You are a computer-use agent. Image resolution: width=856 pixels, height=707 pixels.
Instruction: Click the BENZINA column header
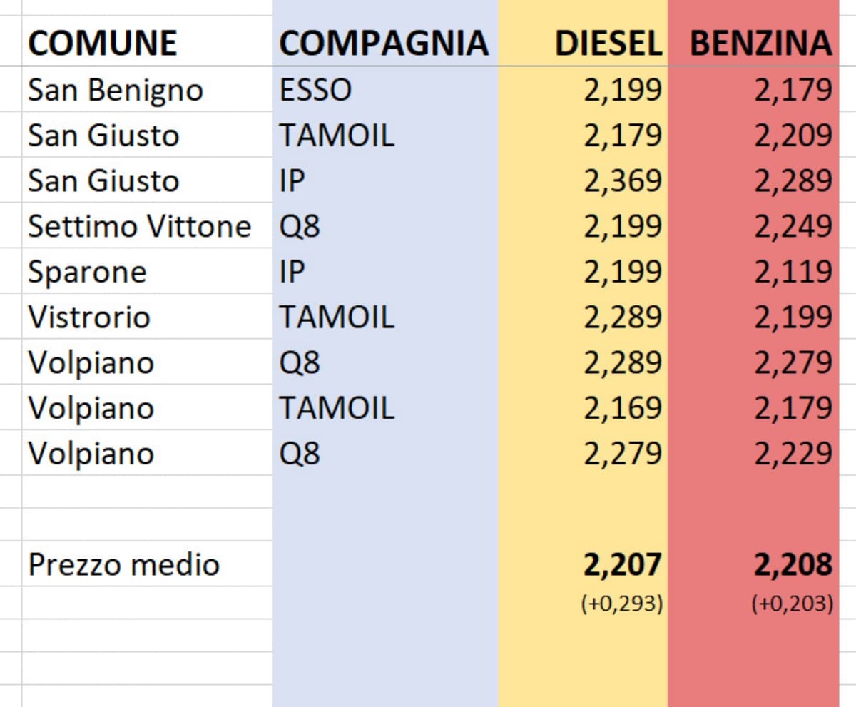(x=760, y=44)
